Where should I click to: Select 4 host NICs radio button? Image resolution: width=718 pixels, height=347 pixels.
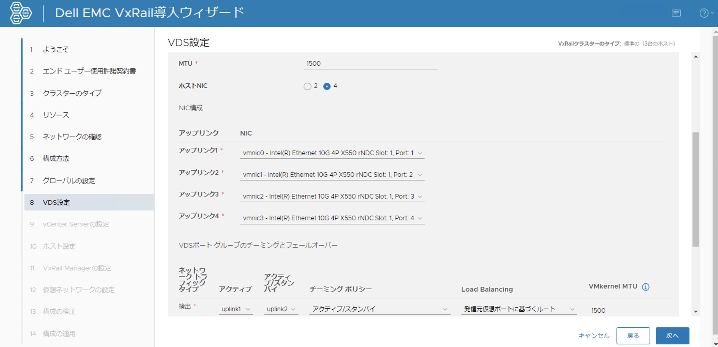[x=327, y=86]
